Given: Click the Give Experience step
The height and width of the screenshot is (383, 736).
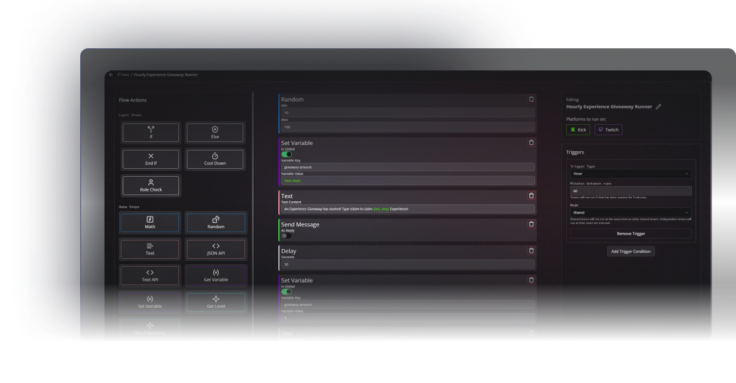Looking at the screenshot, I should [x=150, y=329].
